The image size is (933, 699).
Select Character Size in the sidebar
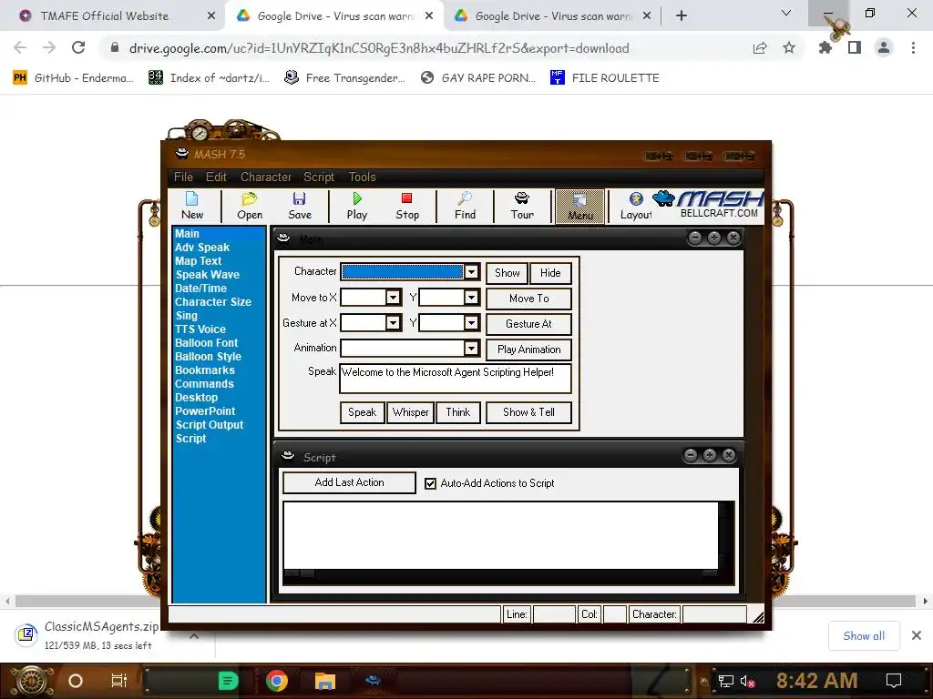pos(213,302)
